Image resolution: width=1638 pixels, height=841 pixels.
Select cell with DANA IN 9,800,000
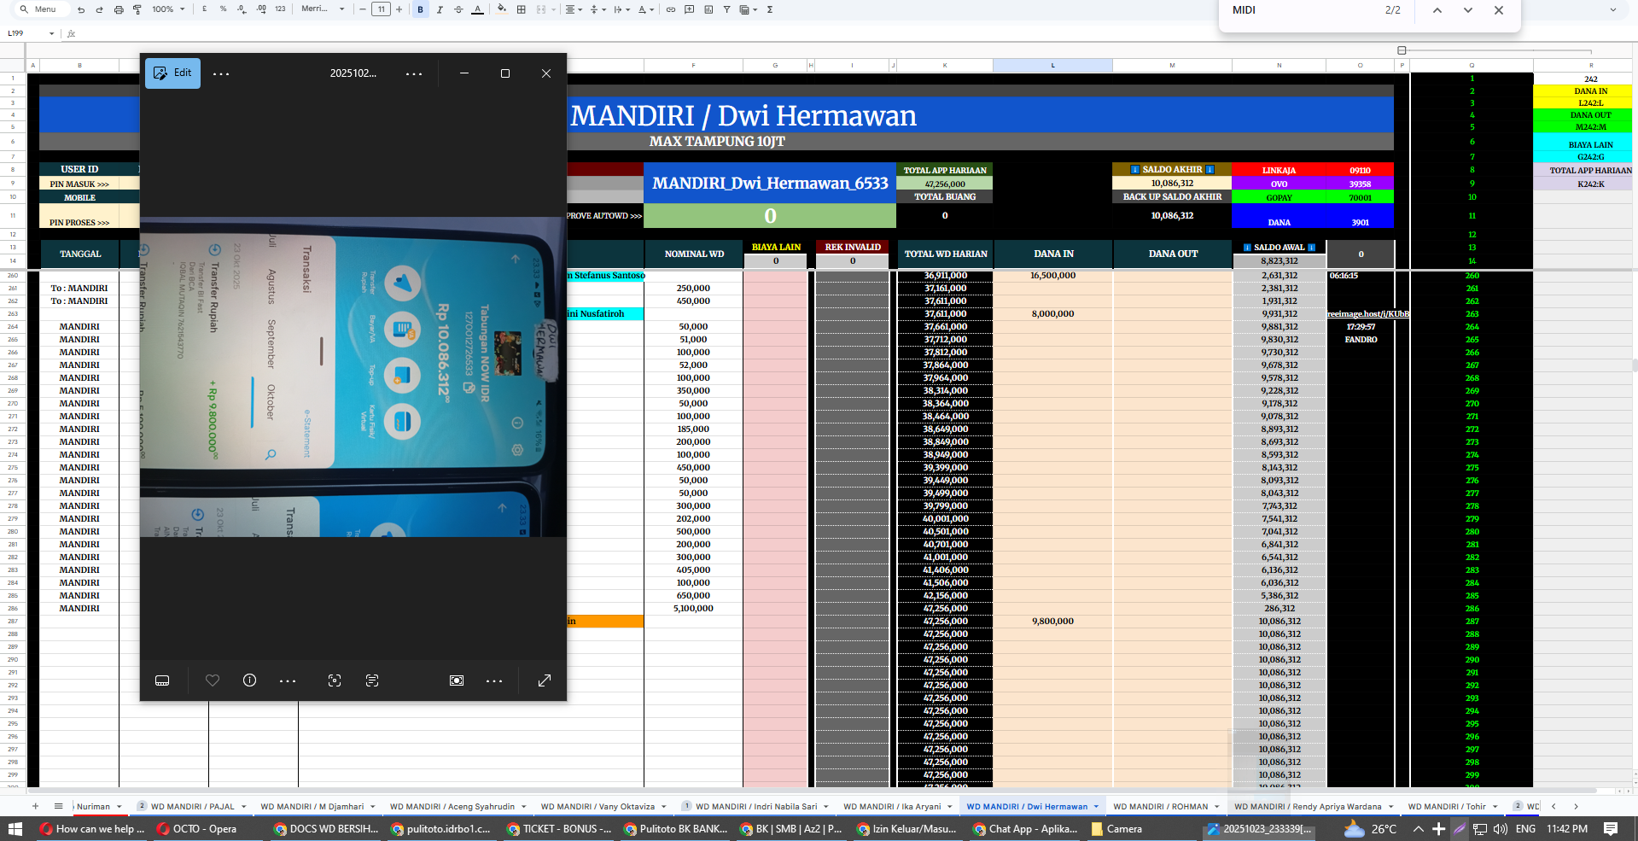1053,622
